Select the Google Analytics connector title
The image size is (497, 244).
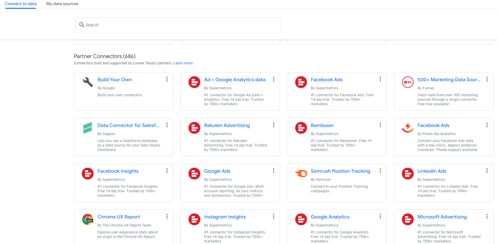click(x=330, y=217)
